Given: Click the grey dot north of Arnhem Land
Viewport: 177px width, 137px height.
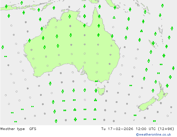Looking at the screenshot, I should click(x=69, y=7).
